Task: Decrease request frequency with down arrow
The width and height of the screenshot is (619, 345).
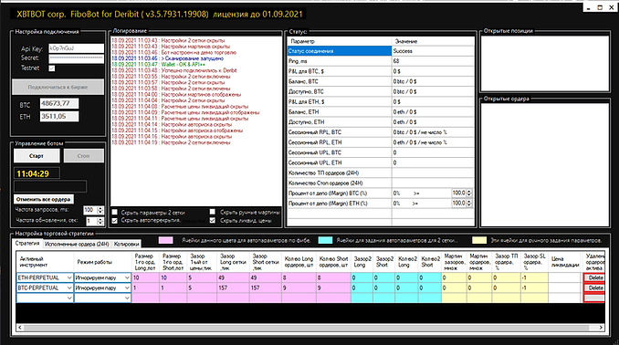Action: coord(100,212)
